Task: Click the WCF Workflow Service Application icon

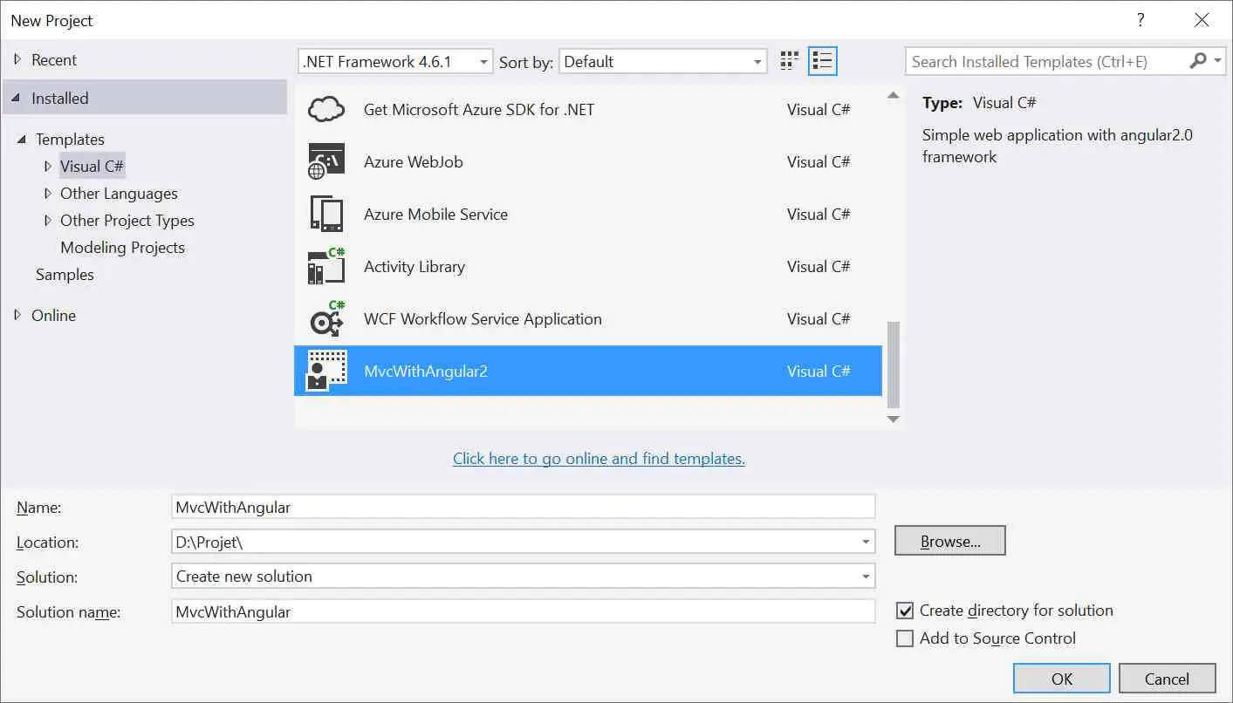Action: point(327,318)
